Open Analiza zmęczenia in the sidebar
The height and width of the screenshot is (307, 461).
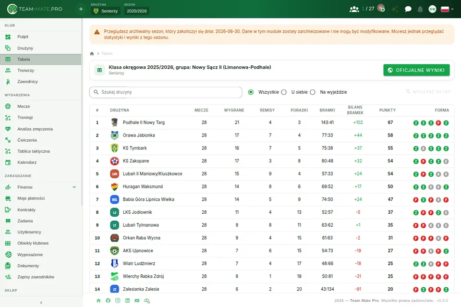click(41, 129)
